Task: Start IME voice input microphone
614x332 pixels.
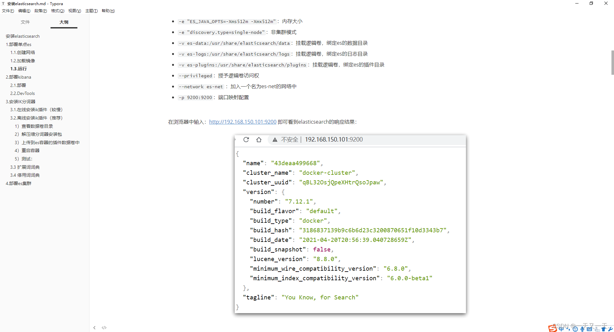Action: pyautogui.click(x=582, y=329)
